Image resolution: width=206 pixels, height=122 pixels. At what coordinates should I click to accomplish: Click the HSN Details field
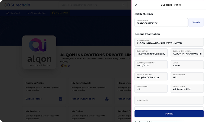click(x=169, y=100)
